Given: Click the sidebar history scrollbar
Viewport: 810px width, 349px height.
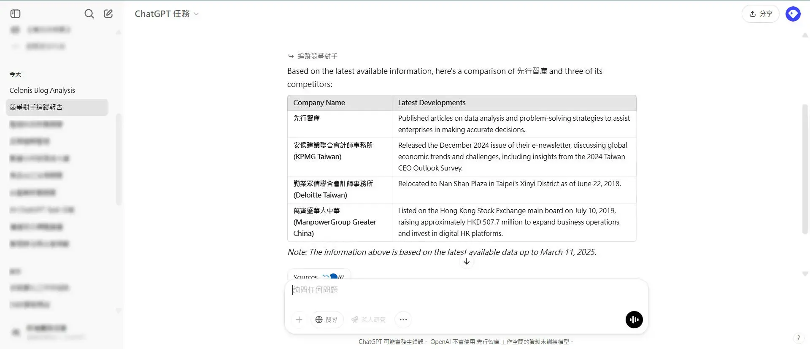Looking at the screenshot, I should [x=119, y=160].
